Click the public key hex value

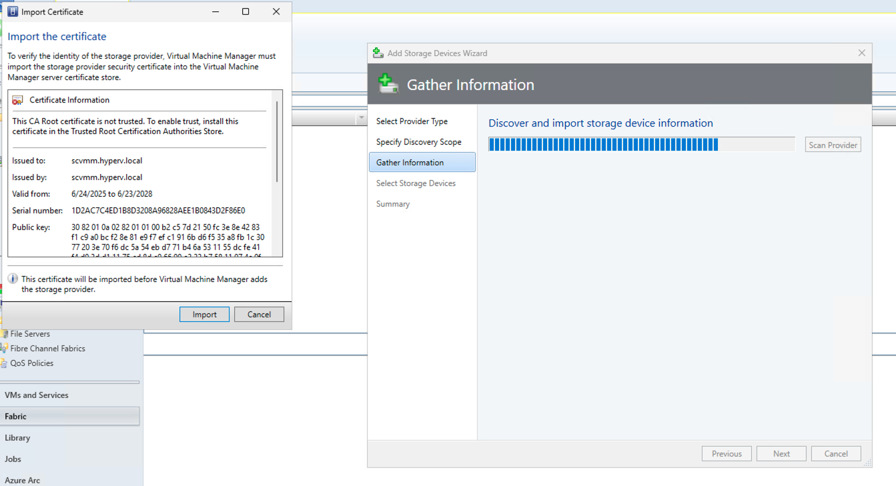168,240
